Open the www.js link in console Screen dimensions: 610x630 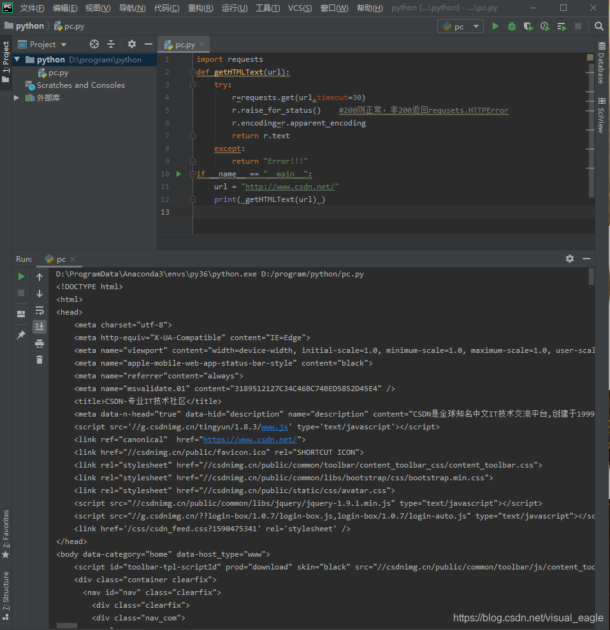(x=274, y=427)
